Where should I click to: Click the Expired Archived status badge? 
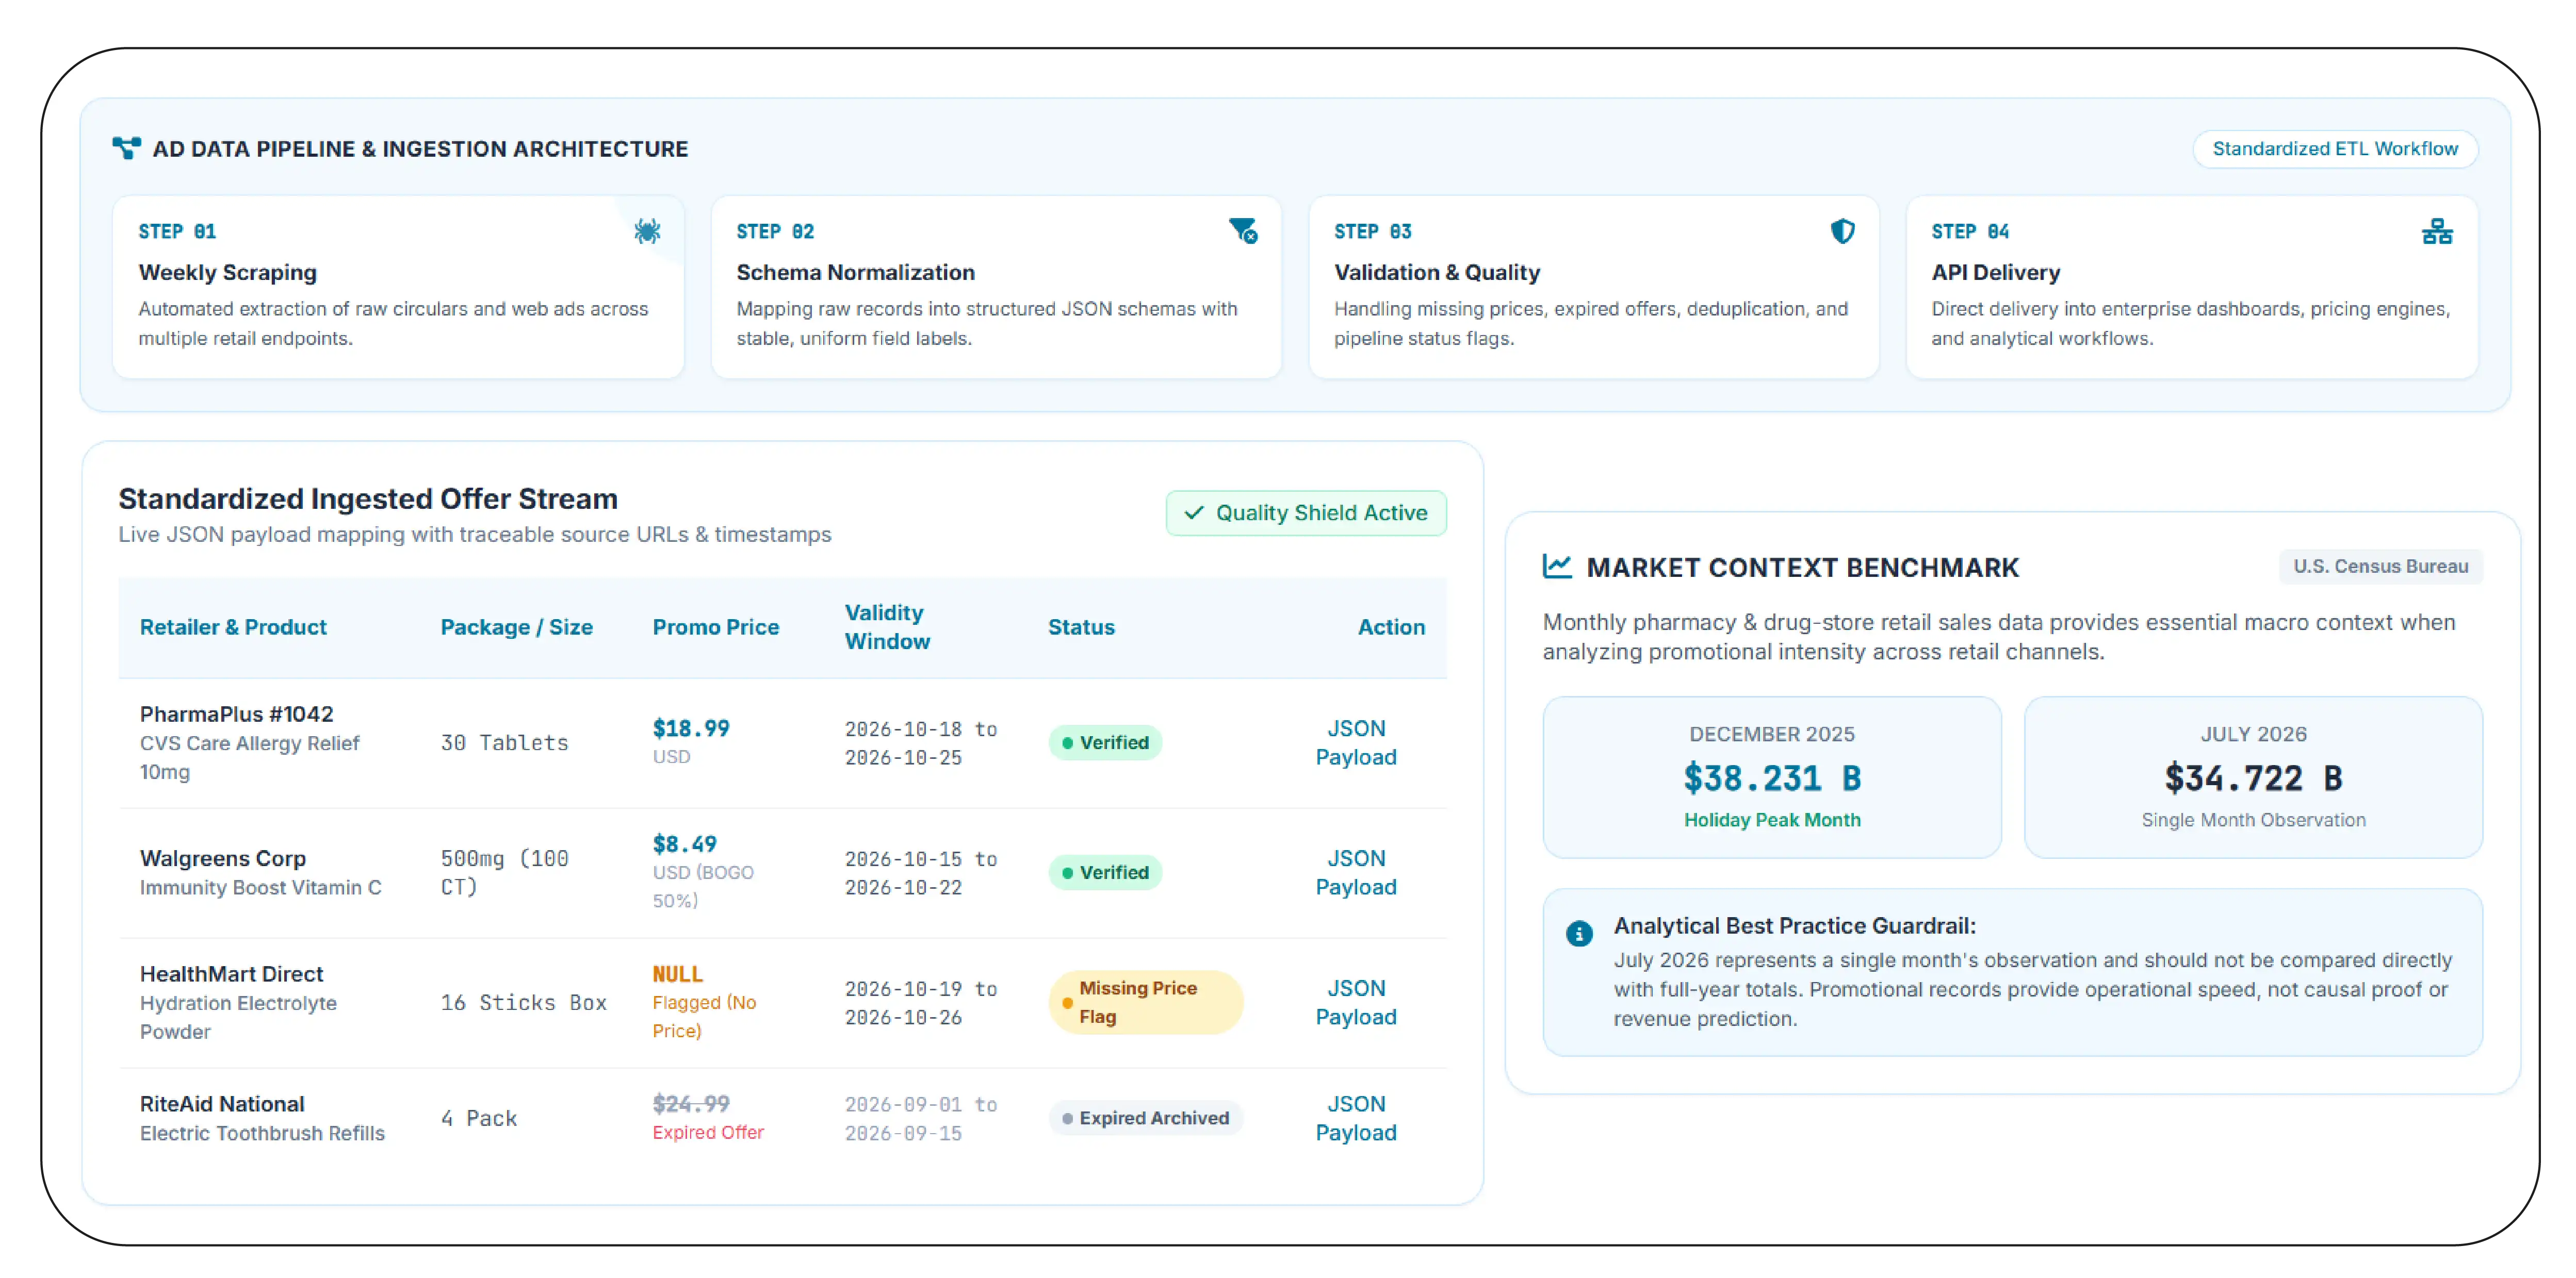(1145, 1118)
